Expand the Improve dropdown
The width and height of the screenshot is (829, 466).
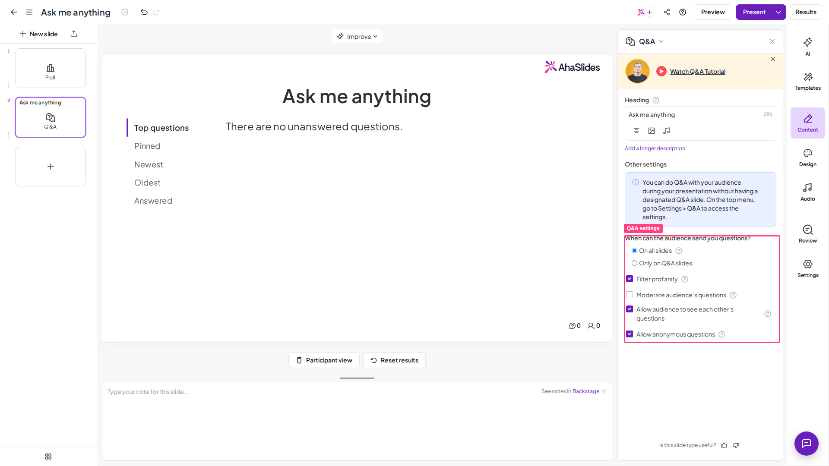tap(357, 37)
